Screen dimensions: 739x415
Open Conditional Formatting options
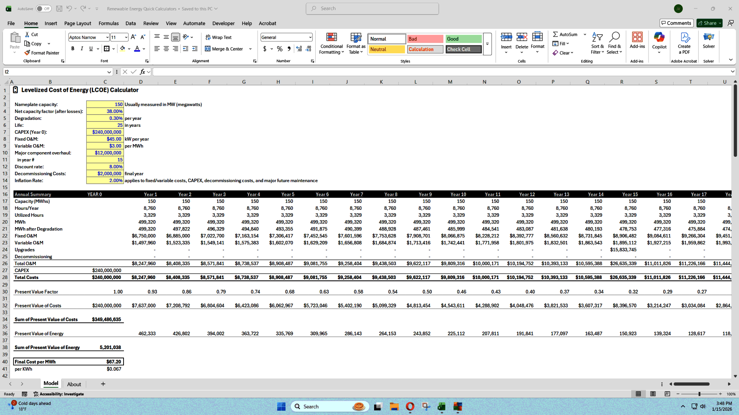tap(331, 43)
